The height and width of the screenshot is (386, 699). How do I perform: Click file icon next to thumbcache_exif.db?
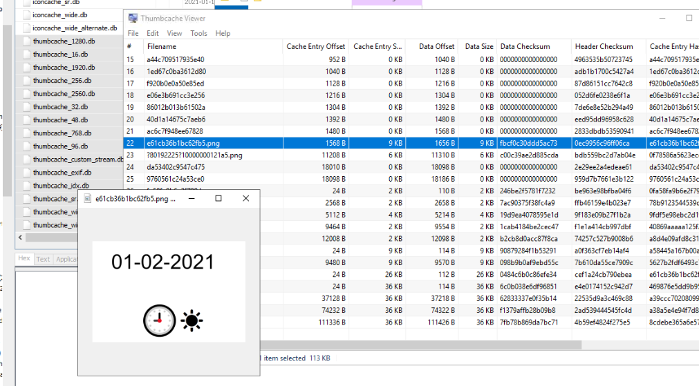click(26, 173)
